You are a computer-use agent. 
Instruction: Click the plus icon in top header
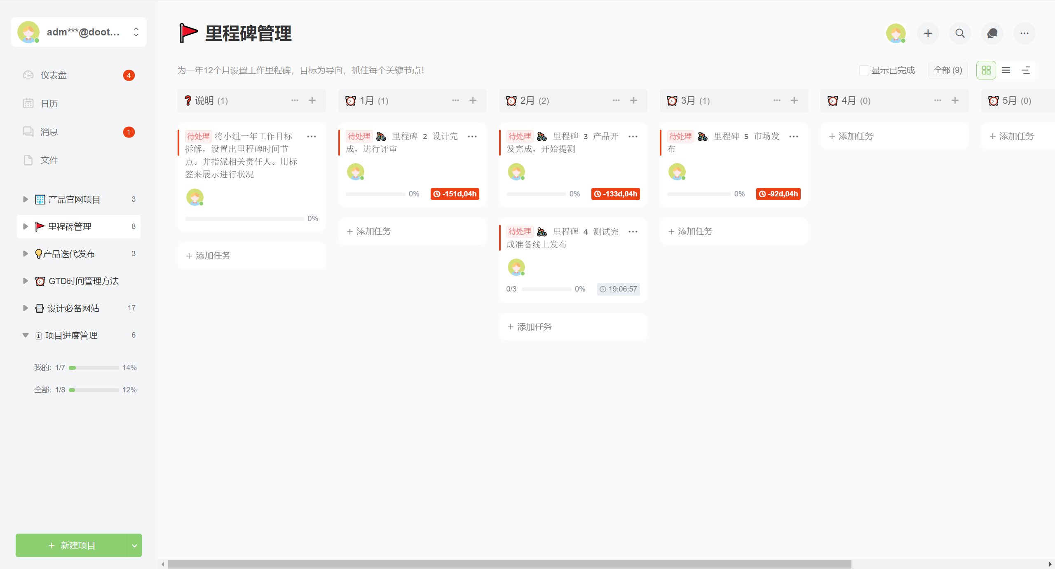pos(928,33)
